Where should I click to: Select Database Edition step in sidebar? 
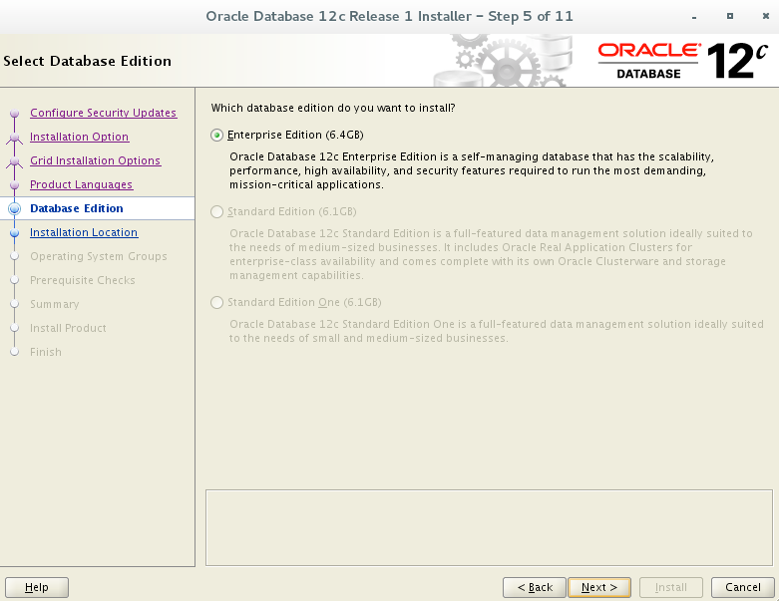coord(77,208)
